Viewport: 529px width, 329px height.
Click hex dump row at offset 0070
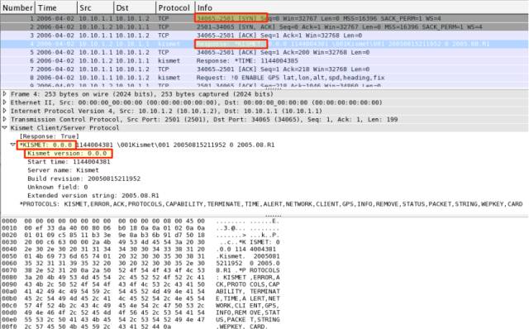coord(141,270)
